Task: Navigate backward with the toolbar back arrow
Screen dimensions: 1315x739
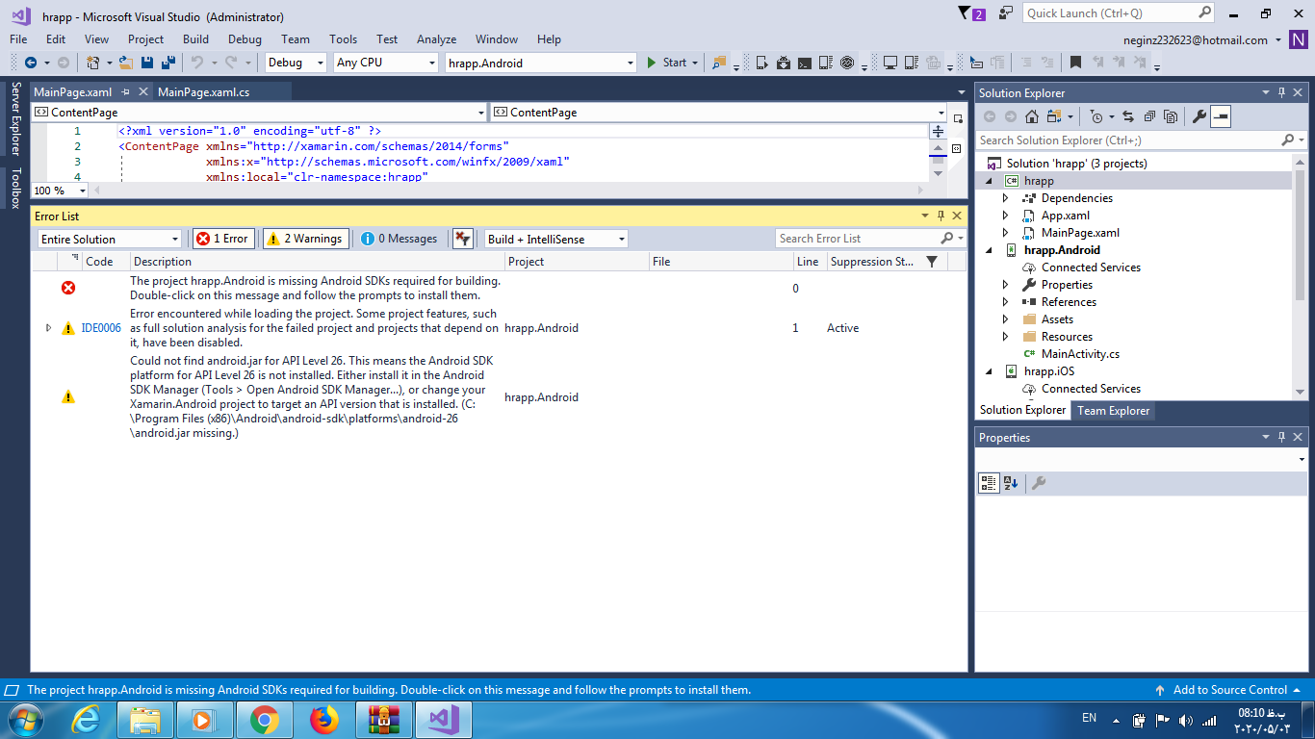Action: point(31,63)
